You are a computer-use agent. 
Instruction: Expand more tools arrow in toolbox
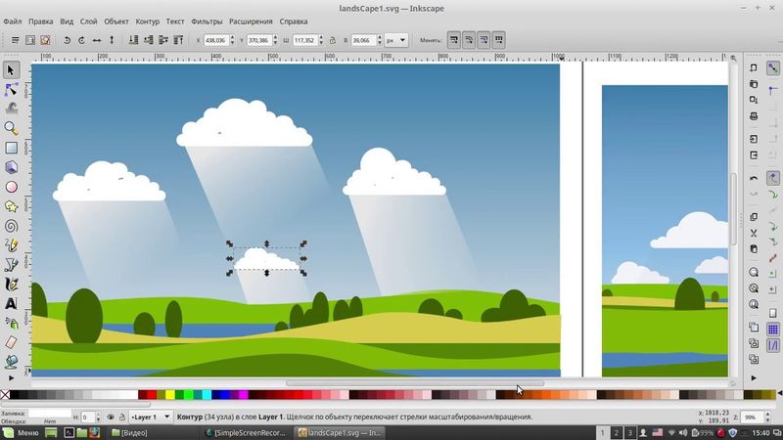tap(11, 378)
